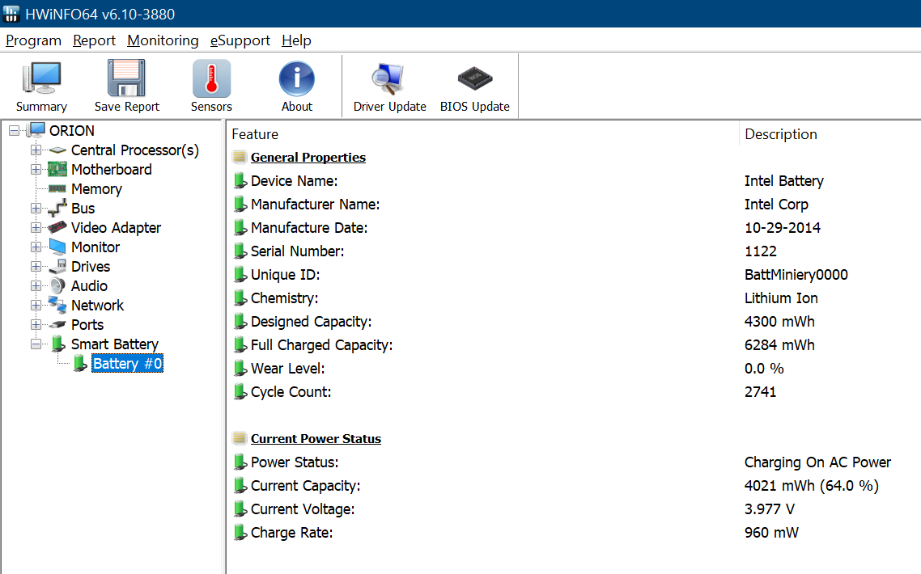Click the Chemistry value Lithium Ion
This screenshot has width=921, height=574.
(781, 298)
